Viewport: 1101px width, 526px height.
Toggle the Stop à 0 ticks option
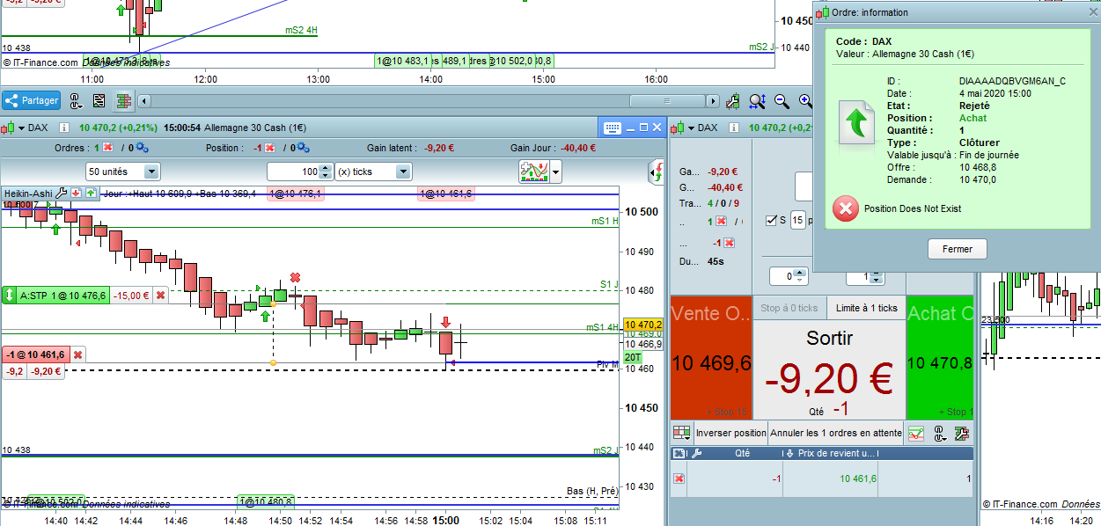pyautogui.click(x=789, y=308)
